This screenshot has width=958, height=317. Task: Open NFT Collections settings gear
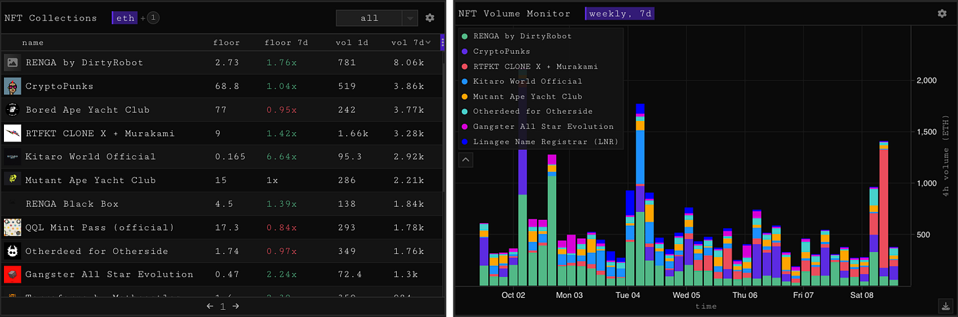[430, 18]
